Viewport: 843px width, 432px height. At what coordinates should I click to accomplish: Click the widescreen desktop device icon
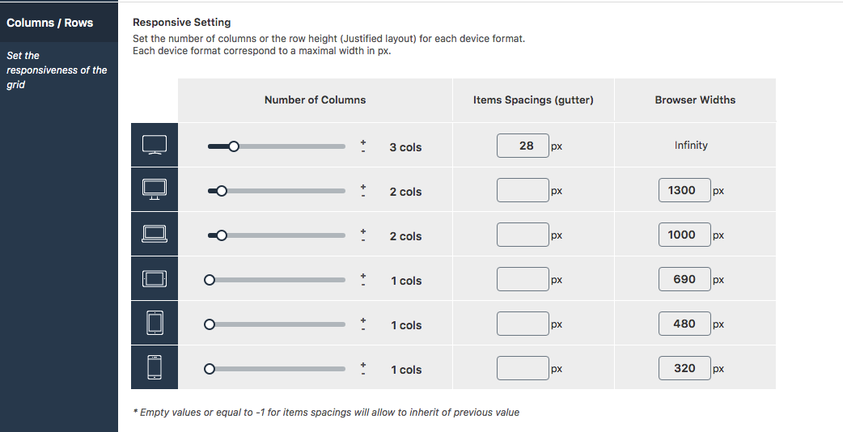(x=155, y=145)
